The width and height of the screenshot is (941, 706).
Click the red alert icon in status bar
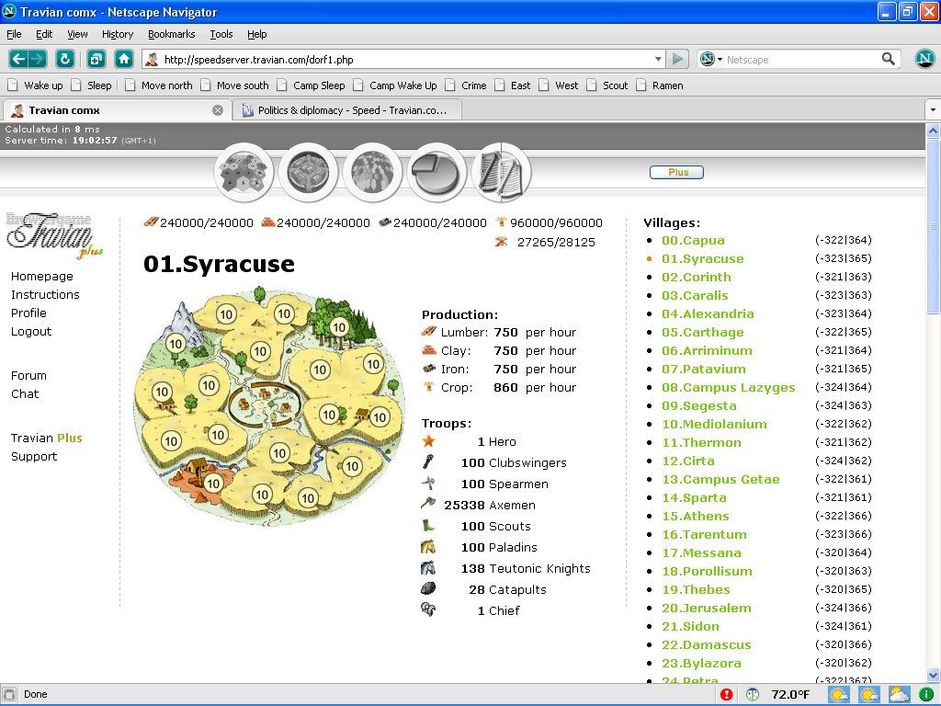726,695
